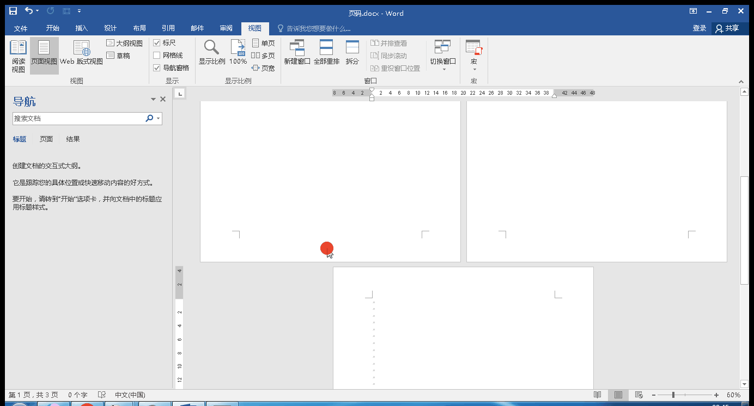Switch to 草稿 draft view
This screenshot has height=406, width=754.
(x=119, y=56)
